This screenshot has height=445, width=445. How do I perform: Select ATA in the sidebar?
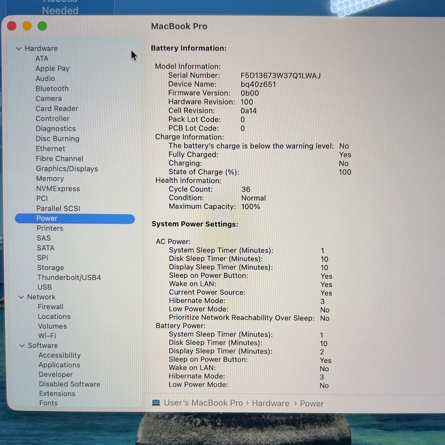(x=42, y=59)
